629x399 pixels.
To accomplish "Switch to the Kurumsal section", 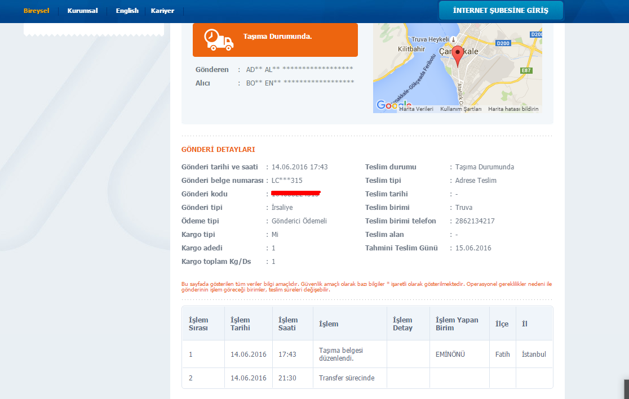I will (82, 11).
